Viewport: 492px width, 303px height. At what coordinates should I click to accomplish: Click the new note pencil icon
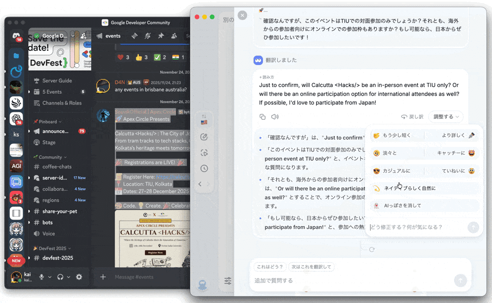click(204, 137)
